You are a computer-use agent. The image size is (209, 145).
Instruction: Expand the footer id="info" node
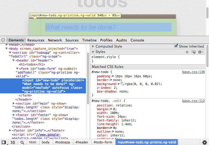click(x=10, y=130)
